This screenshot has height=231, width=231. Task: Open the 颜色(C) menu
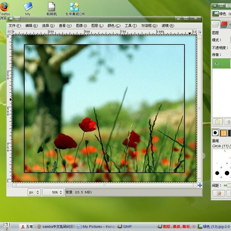114,26
